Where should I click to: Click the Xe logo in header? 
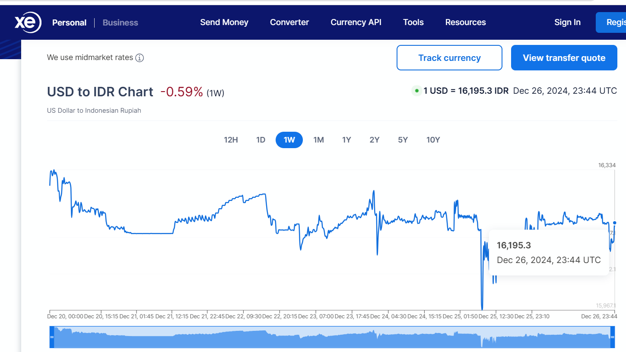click(x=28, y=22)
